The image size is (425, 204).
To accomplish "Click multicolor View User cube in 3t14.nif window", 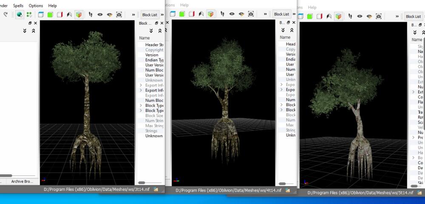I will coord(79,14).
